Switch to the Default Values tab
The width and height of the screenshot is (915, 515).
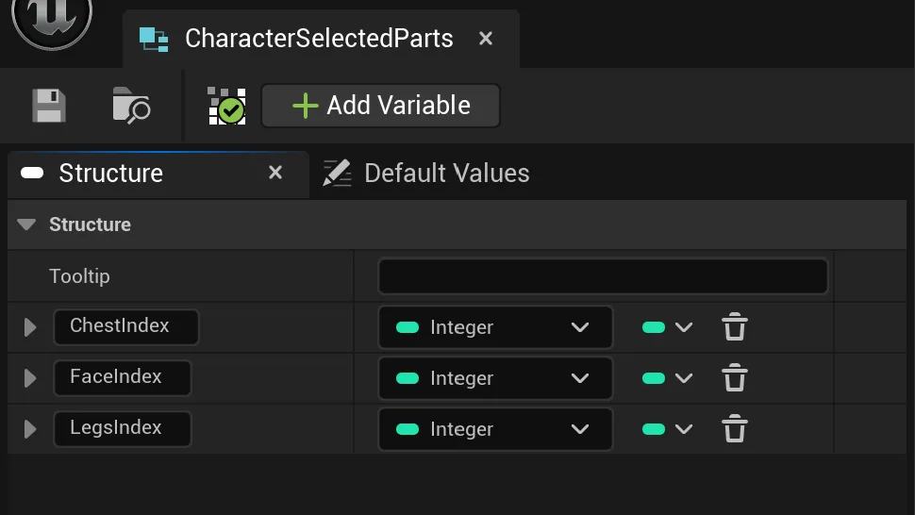pyautogui.click(x=446, y=174)
